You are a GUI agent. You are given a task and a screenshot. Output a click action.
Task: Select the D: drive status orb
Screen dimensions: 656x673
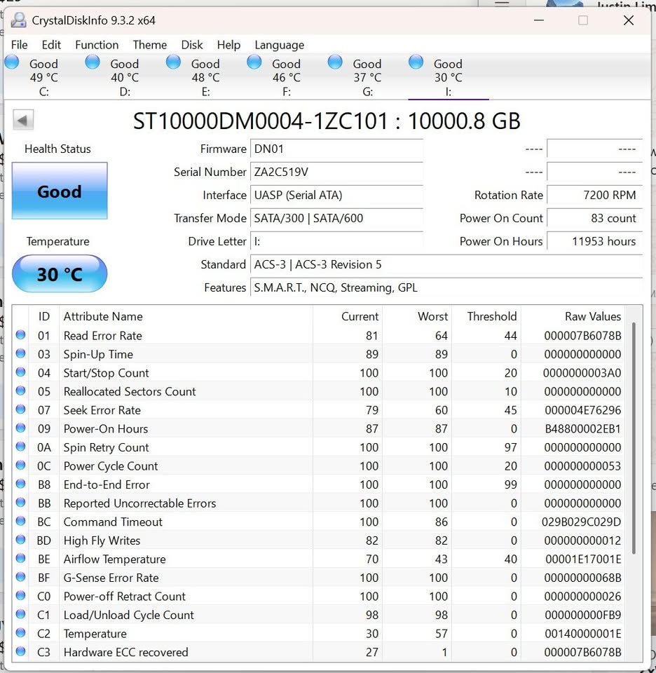point(93,62)
